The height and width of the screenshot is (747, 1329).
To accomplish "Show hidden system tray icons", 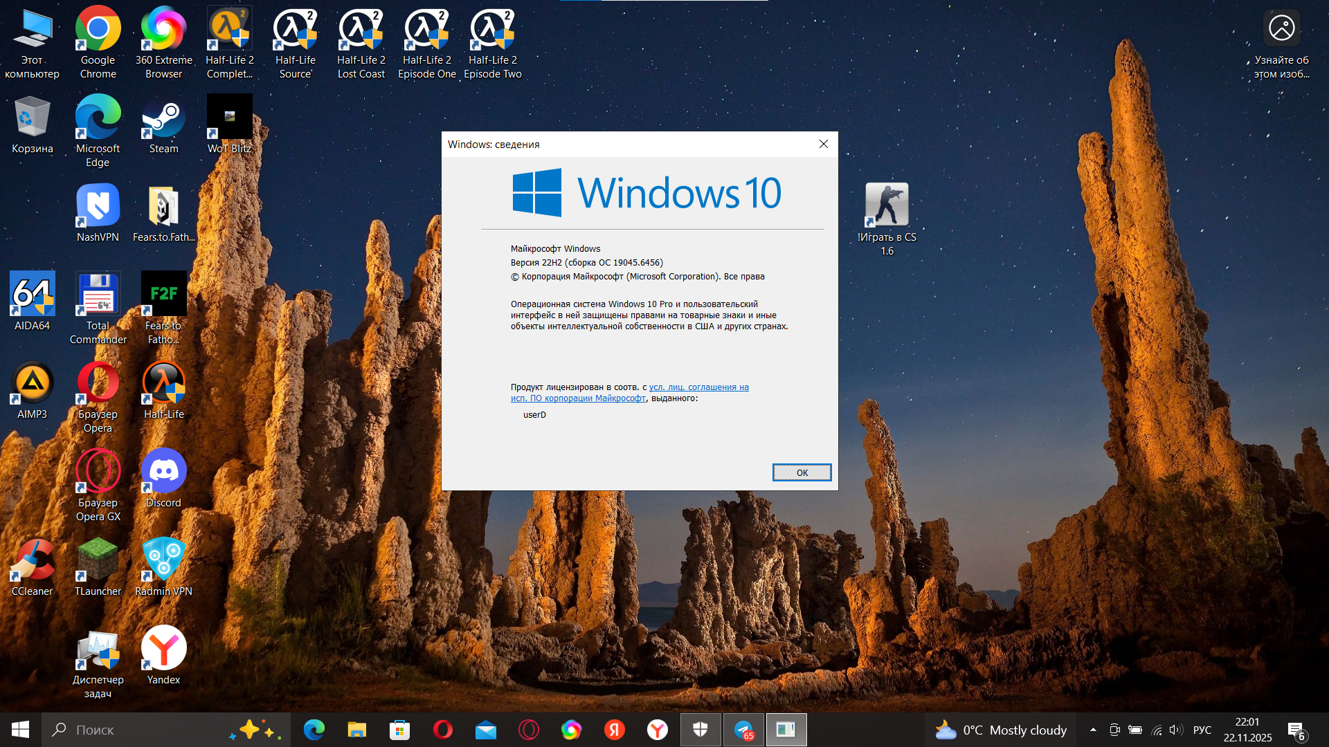I will tap(1093, 730).
